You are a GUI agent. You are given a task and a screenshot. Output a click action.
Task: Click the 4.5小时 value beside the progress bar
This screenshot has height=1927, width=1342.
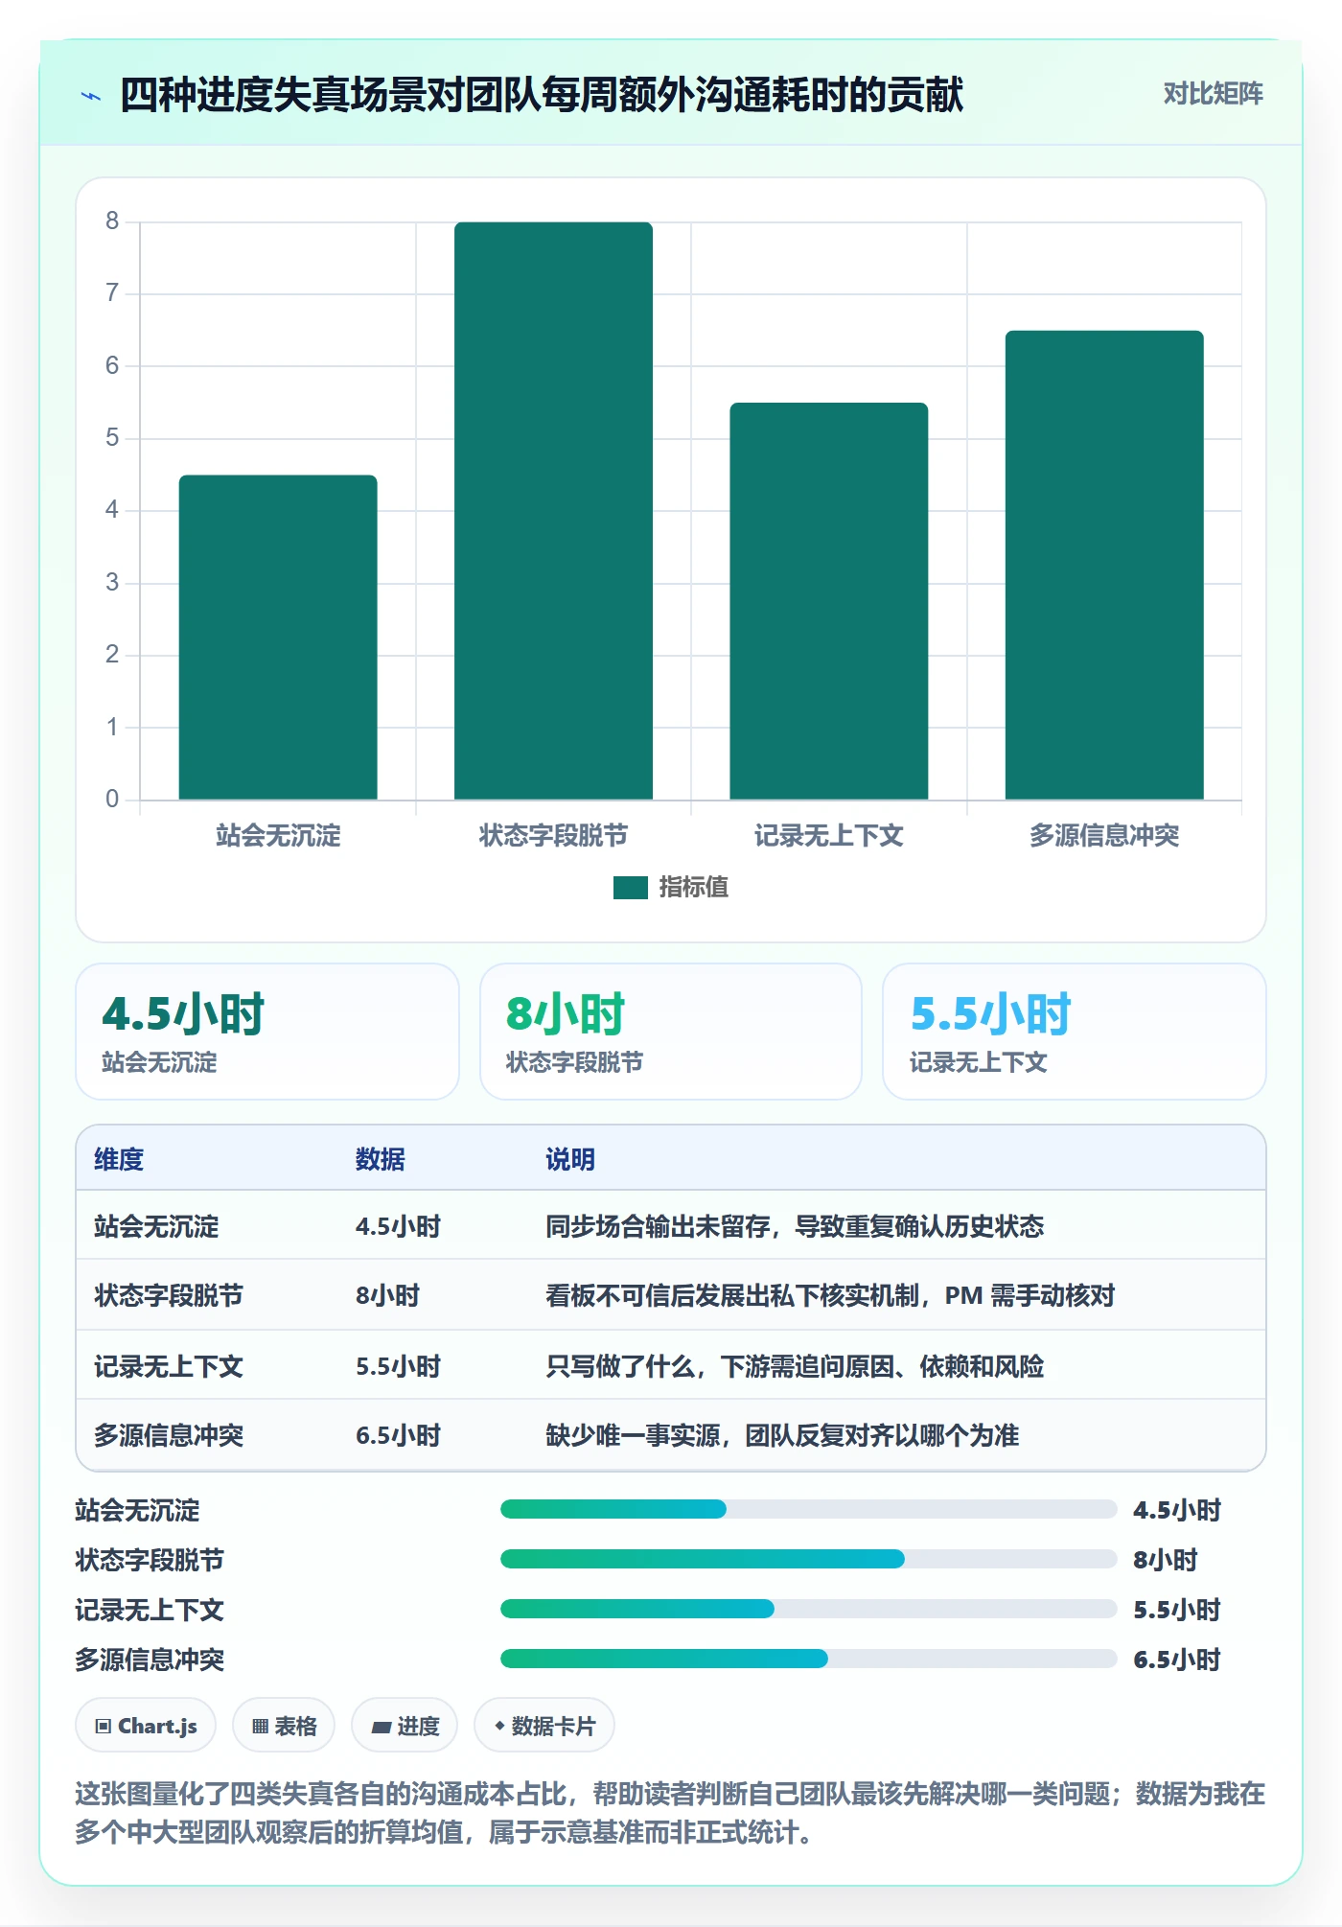tap(1177, 1510)
